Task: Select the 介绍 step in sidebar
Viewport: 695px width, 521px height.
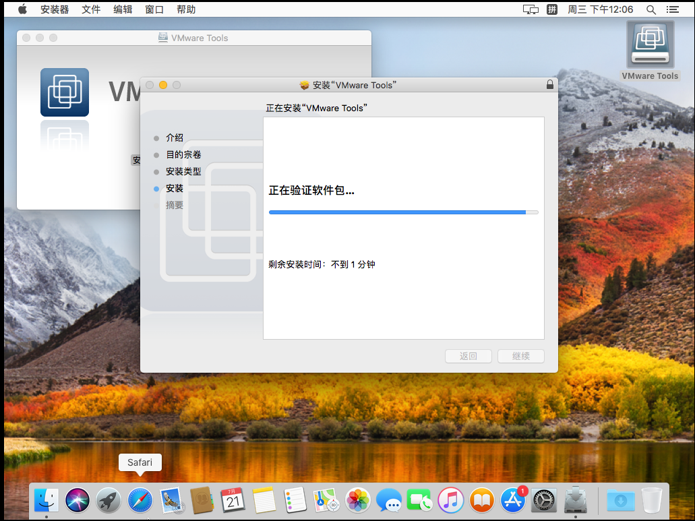Action: (x=174, y=137)
